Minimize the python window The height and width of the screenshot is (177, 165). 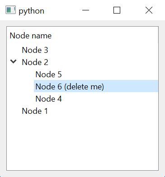coord(85,10)
